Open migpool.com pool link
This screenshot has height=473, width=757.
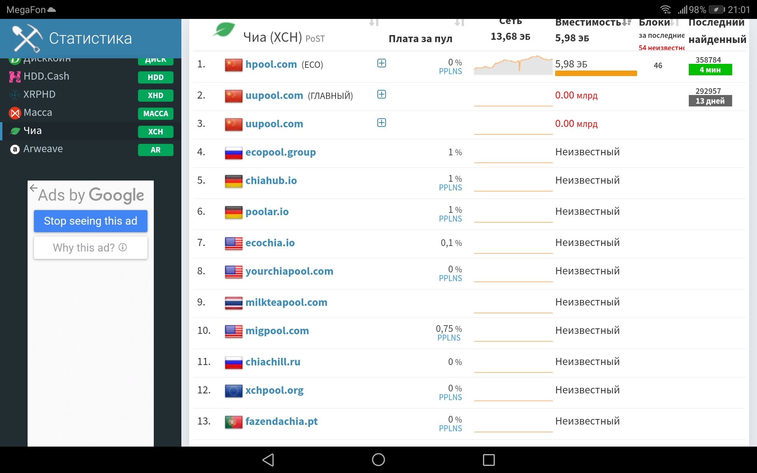pos(277,331)
